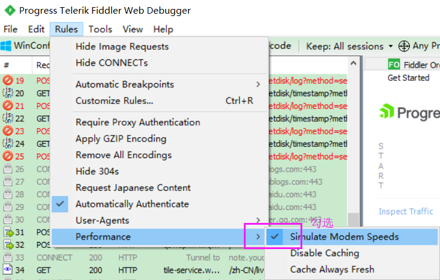The width and height of the screenshot is (440, 280).
Task: Click the post arrow icon of session 31
Action: pos(8,232)
